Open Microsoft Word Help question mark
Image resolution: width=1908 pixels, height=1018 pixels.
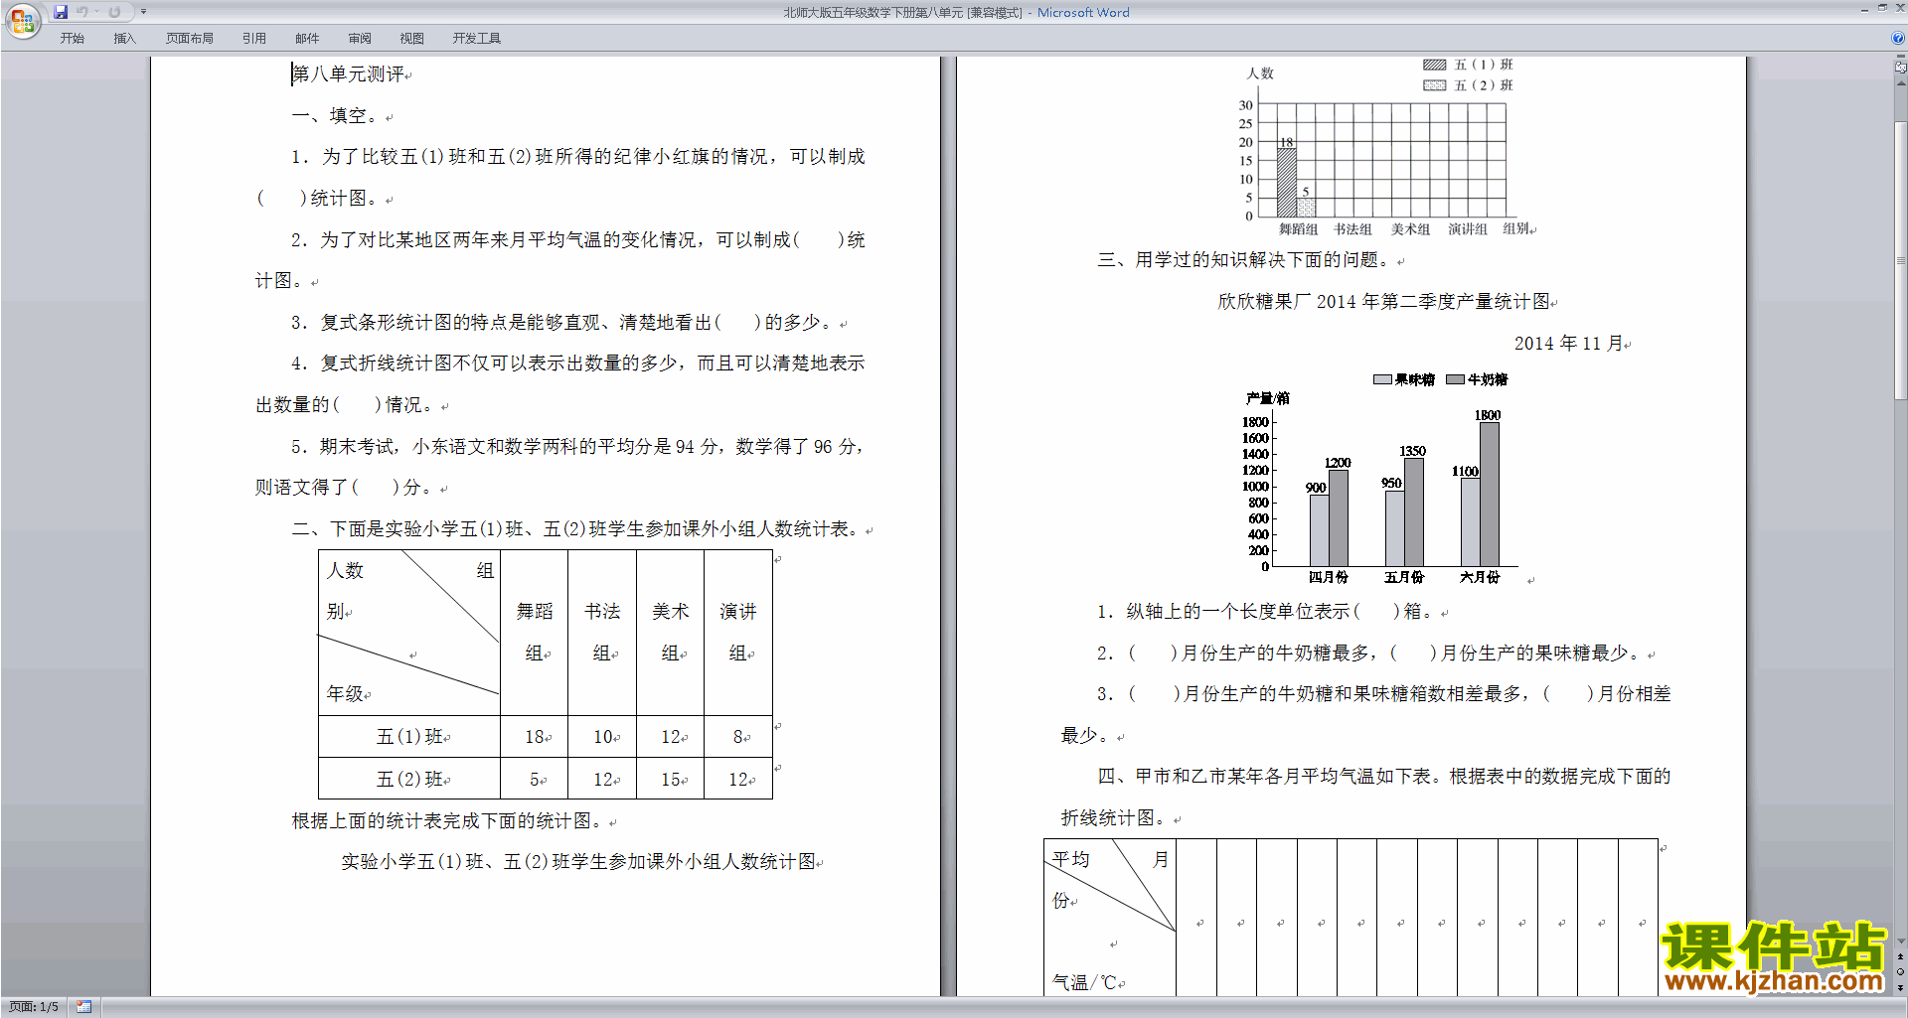point(1898,39)
